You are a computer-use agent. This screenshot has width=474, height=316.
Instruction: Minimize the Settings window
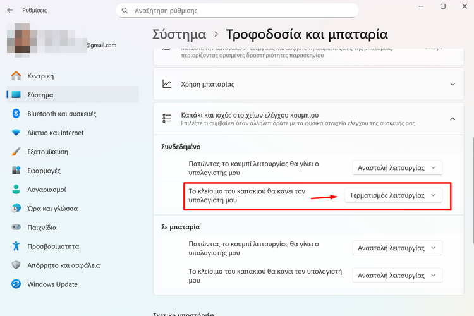click(x=421, y=6)
